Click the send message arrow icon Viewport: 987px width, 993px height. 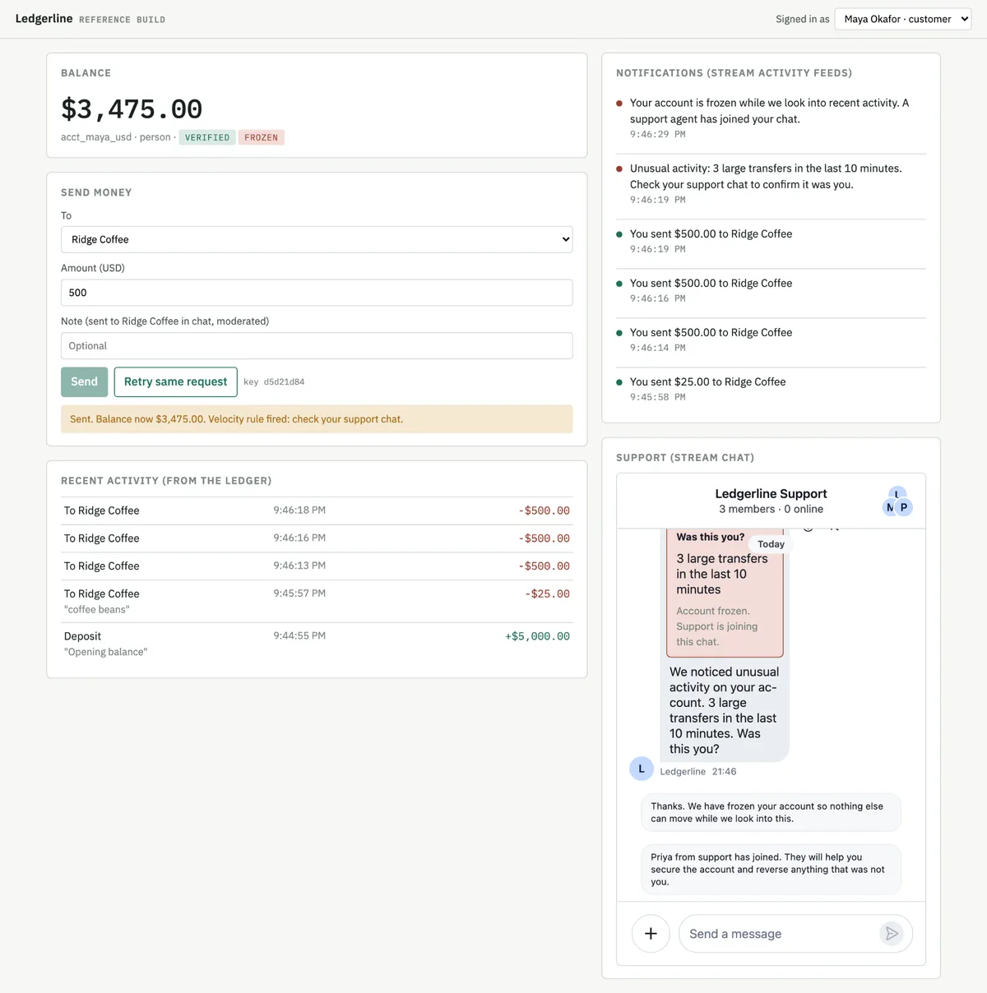point(892,934)
